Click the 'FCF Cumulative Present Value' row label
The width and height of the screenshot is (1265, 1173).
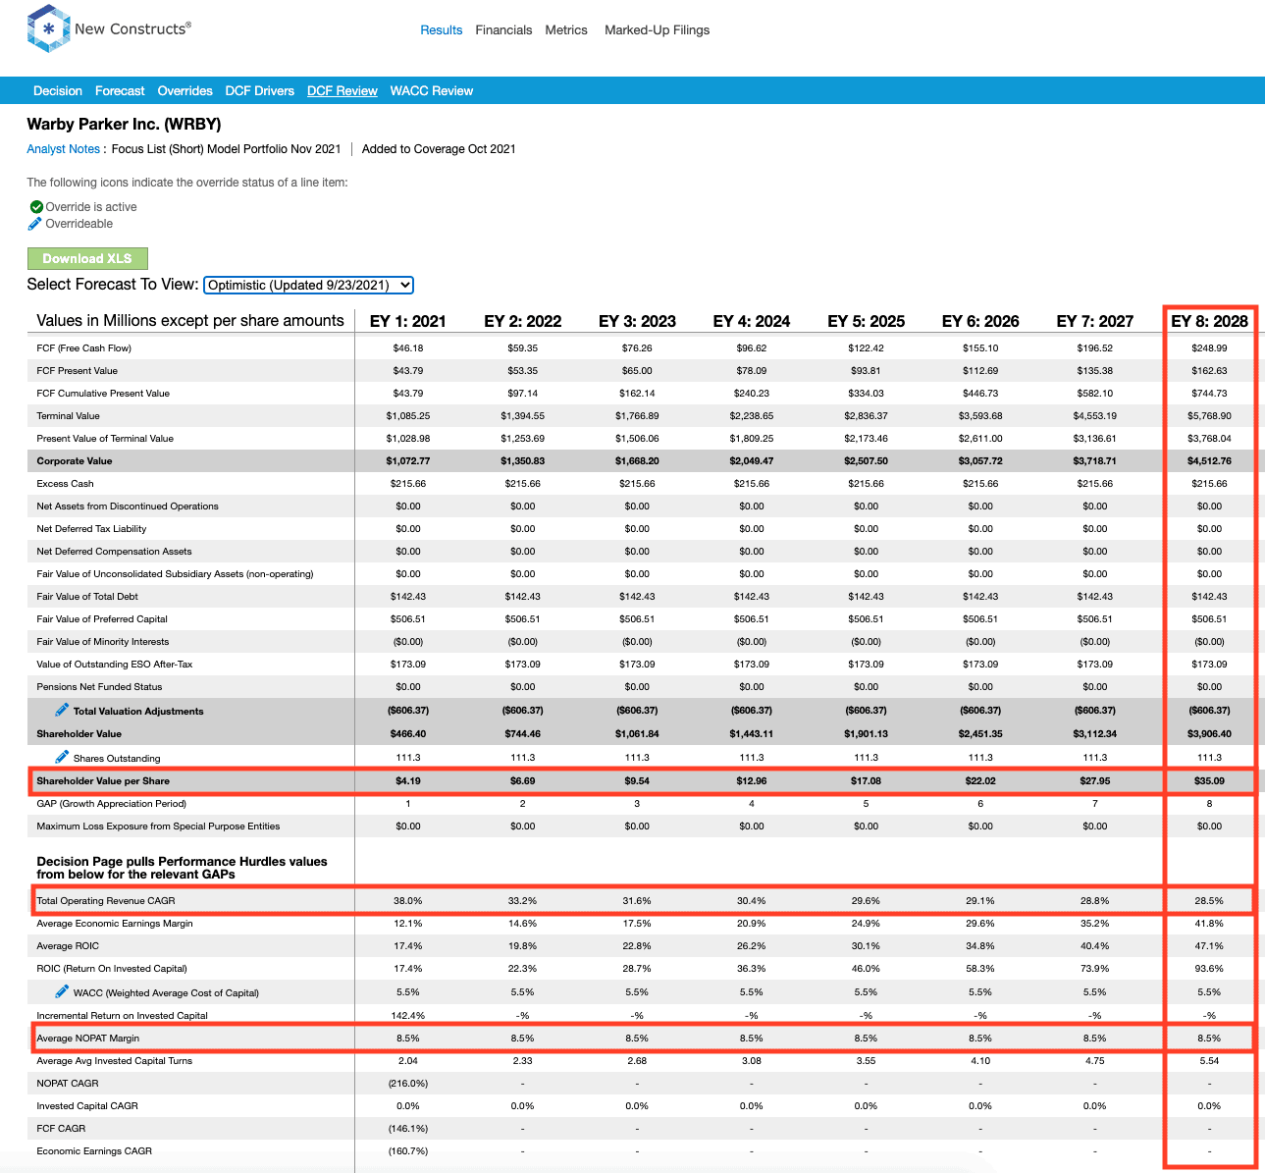pyautogui.click(x=103, y=394)
